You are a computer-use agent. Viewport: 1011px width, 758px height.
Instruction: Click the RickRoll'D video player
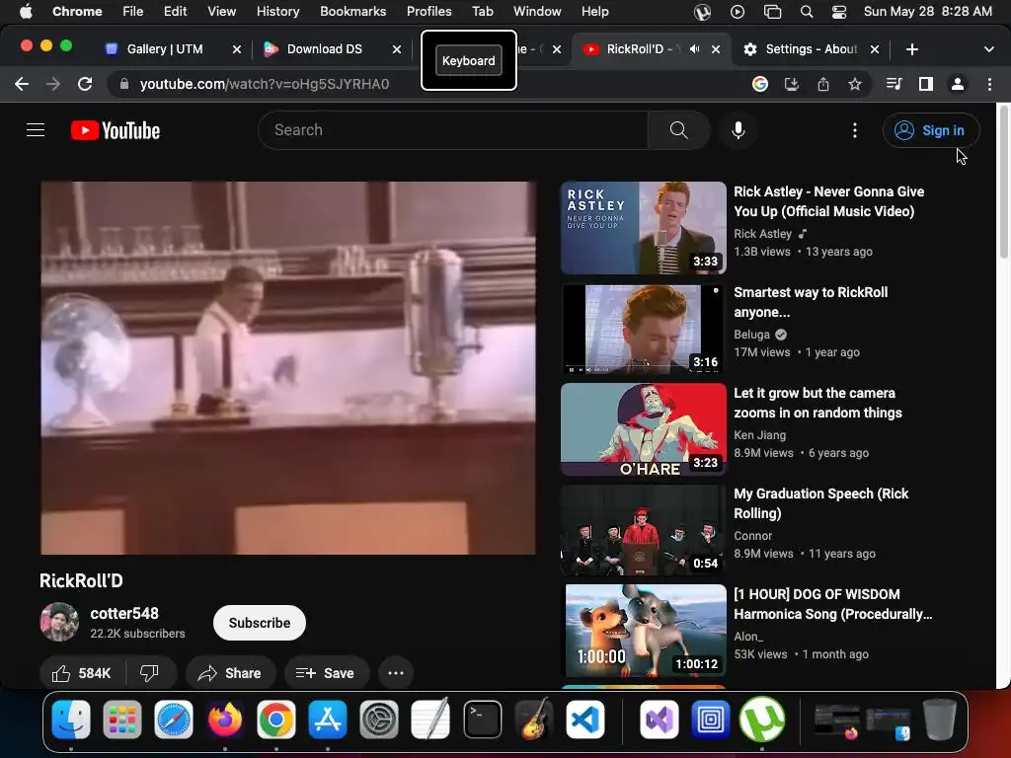(x=288, y=367)
